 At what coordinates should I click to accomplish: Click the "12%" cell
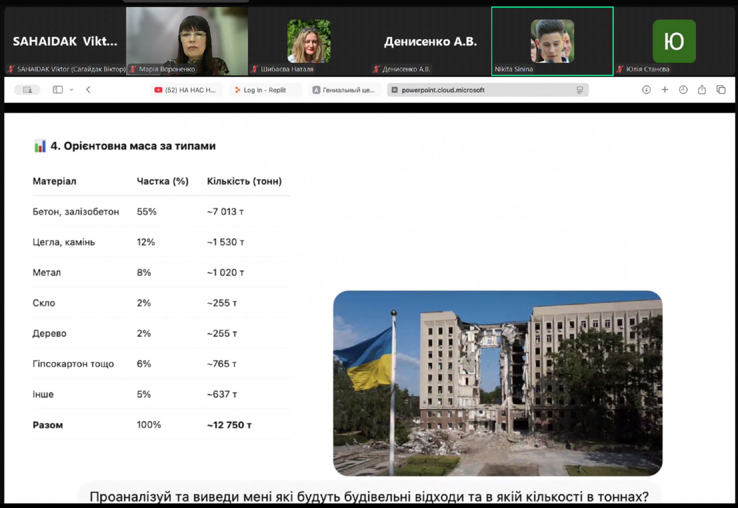click(x=146, y=242)
